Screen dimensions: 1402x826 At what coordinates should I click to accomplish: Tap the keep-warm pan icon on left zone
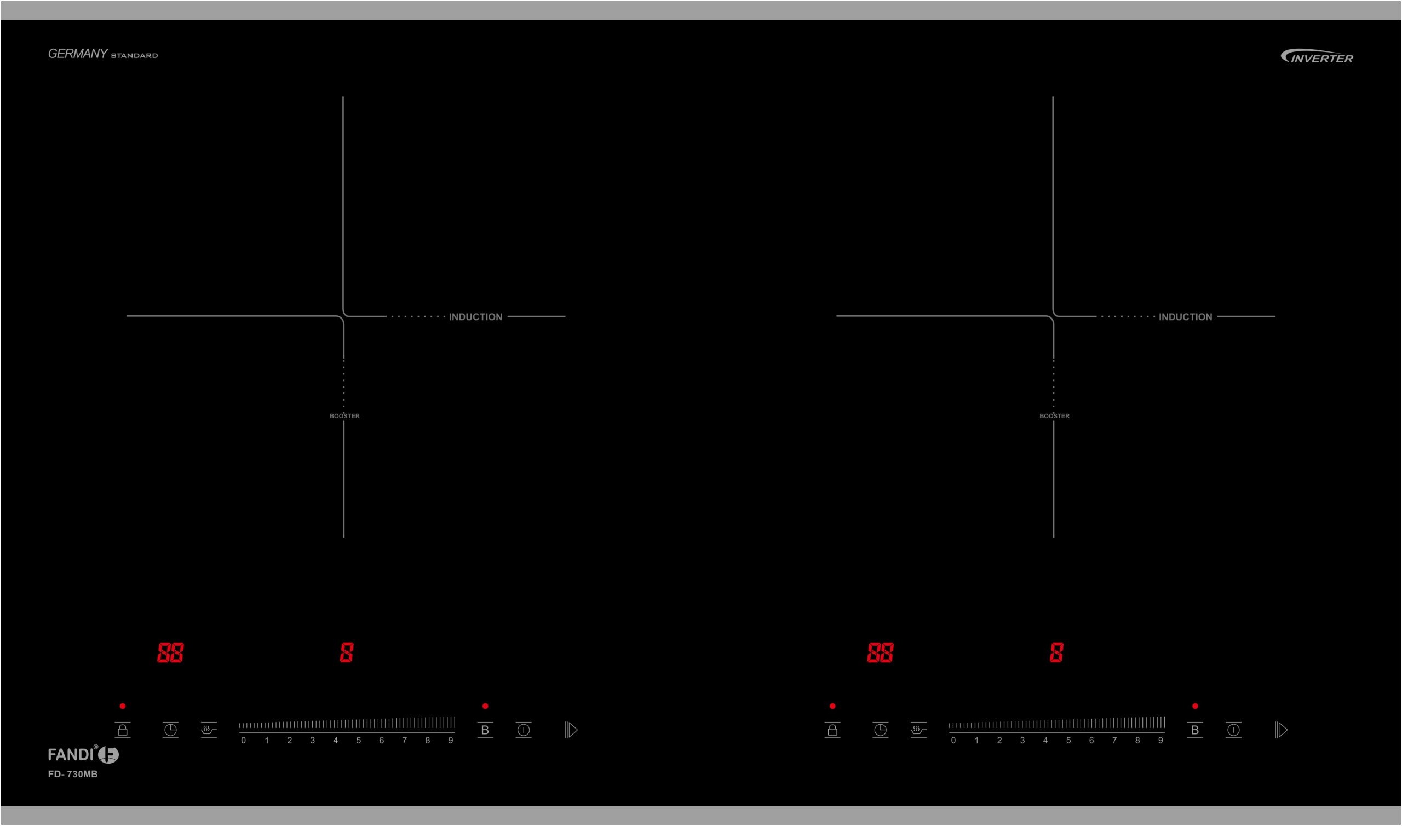tap(209, 730)
